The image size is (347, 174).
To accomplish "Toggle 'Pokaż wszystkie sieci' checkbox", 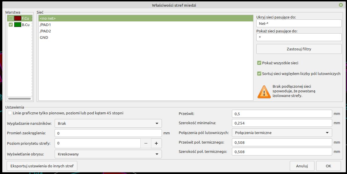I will point(259,63).
